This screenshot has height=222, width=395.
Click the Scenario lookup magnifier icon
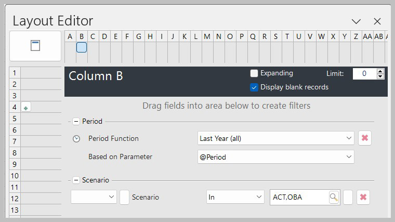coord(334,198)
